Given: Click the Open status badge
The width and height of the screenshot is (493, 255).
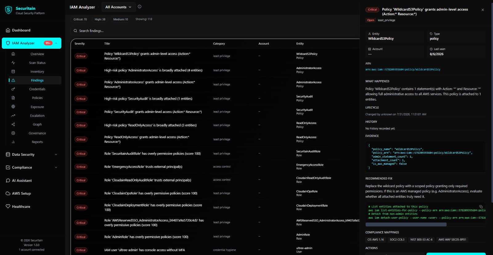Looking at the screenshot, I should pos(371,20).
